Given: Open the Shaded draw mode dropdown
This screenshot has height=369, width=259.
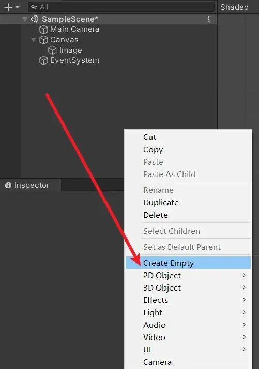Looking at the screenshot, I should tap(234, 7).
